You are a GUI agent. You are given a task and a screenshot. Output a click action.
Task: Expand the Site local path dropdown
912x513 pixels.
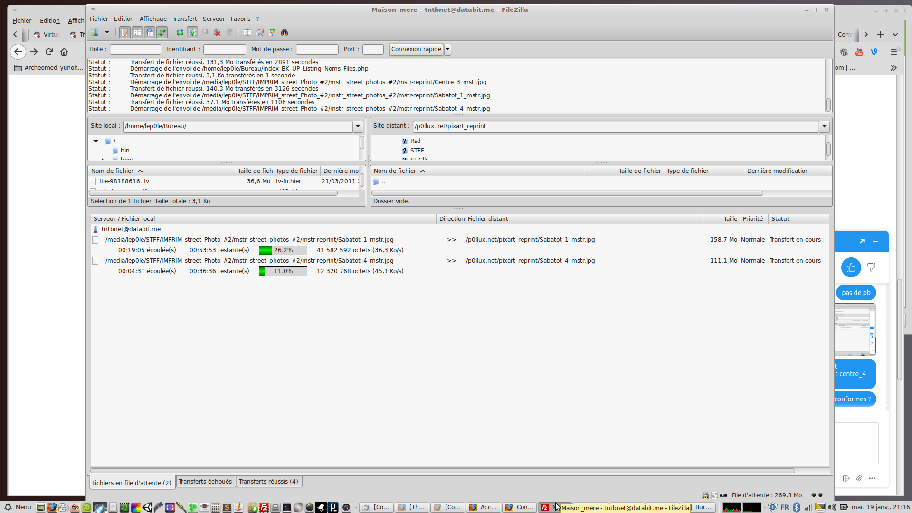(x=358, y=126)
